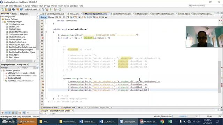Image resolution: width=223 pixels, height=125 pixels.
Task: Click the Save All toolbar icon
Action: (13, 9)
